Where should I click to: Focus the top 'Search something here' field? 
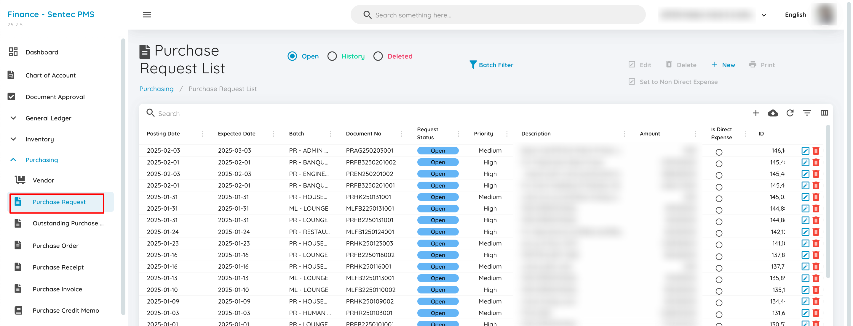coord(498,15)
